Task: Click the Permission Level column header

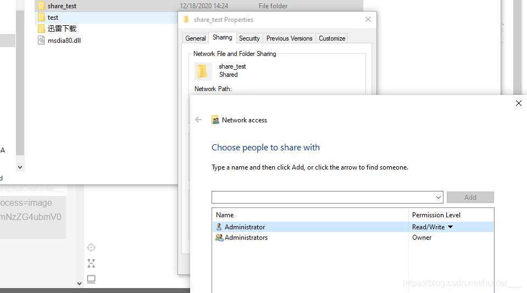Action: (451, 215)
